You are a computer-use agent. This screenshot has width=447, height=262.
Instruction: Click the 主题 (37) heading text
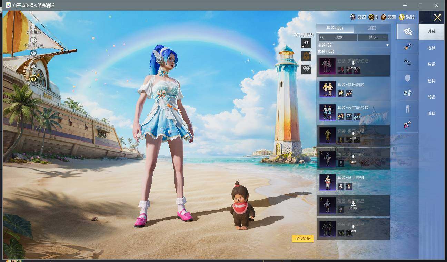[x=325, y=45]
